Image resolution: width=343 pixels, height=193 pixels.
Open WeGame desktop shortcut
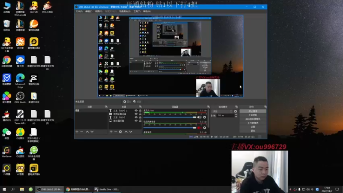pos(6,152)
